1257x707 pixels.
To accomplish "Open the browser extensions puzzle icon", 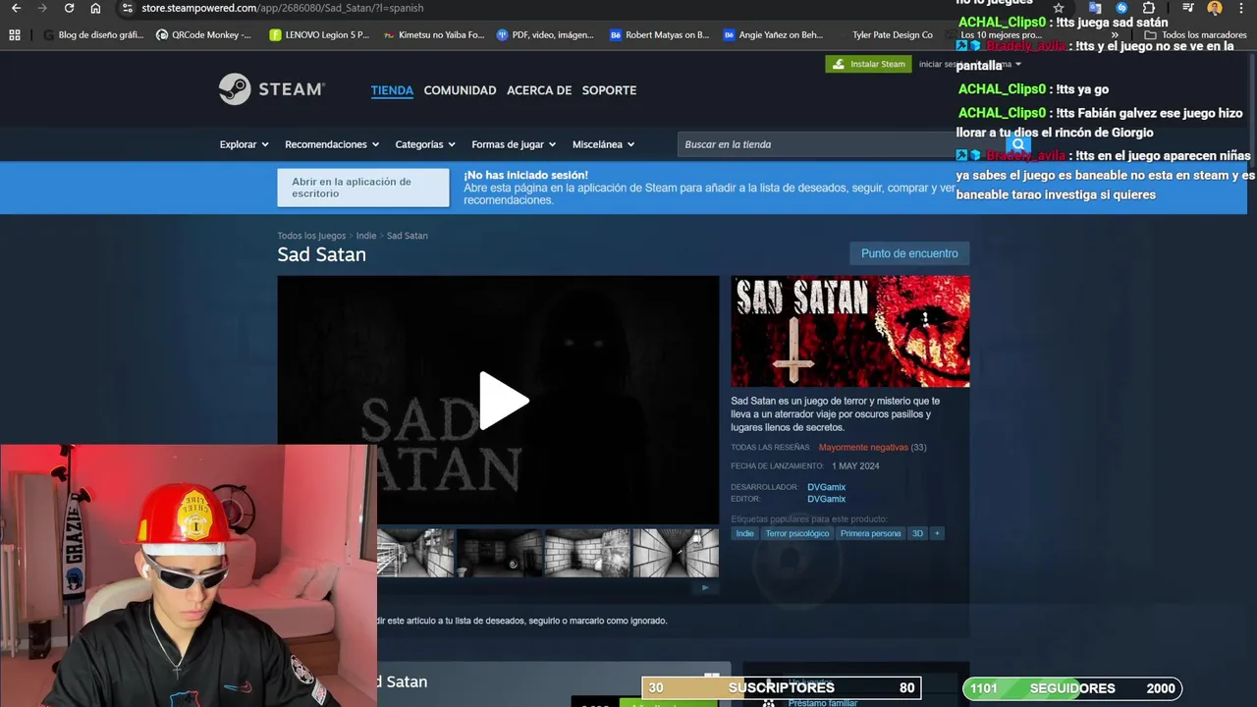I will (1149, 8).
